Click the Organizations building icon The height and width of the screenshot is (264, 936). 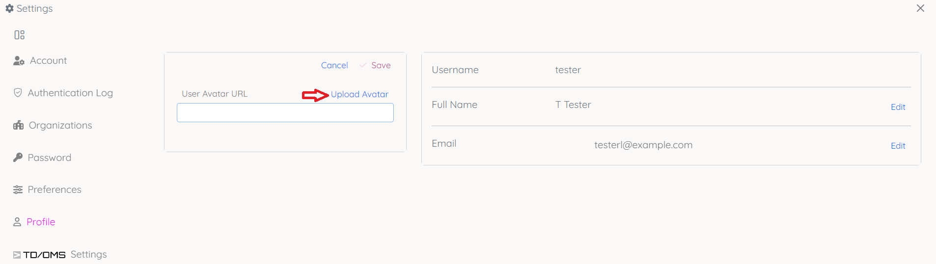point(19,125)
